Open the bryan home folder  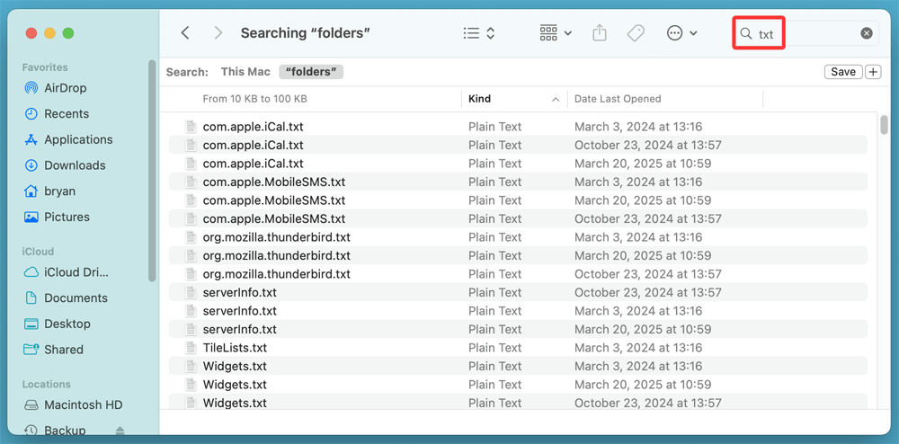point(49,191)
